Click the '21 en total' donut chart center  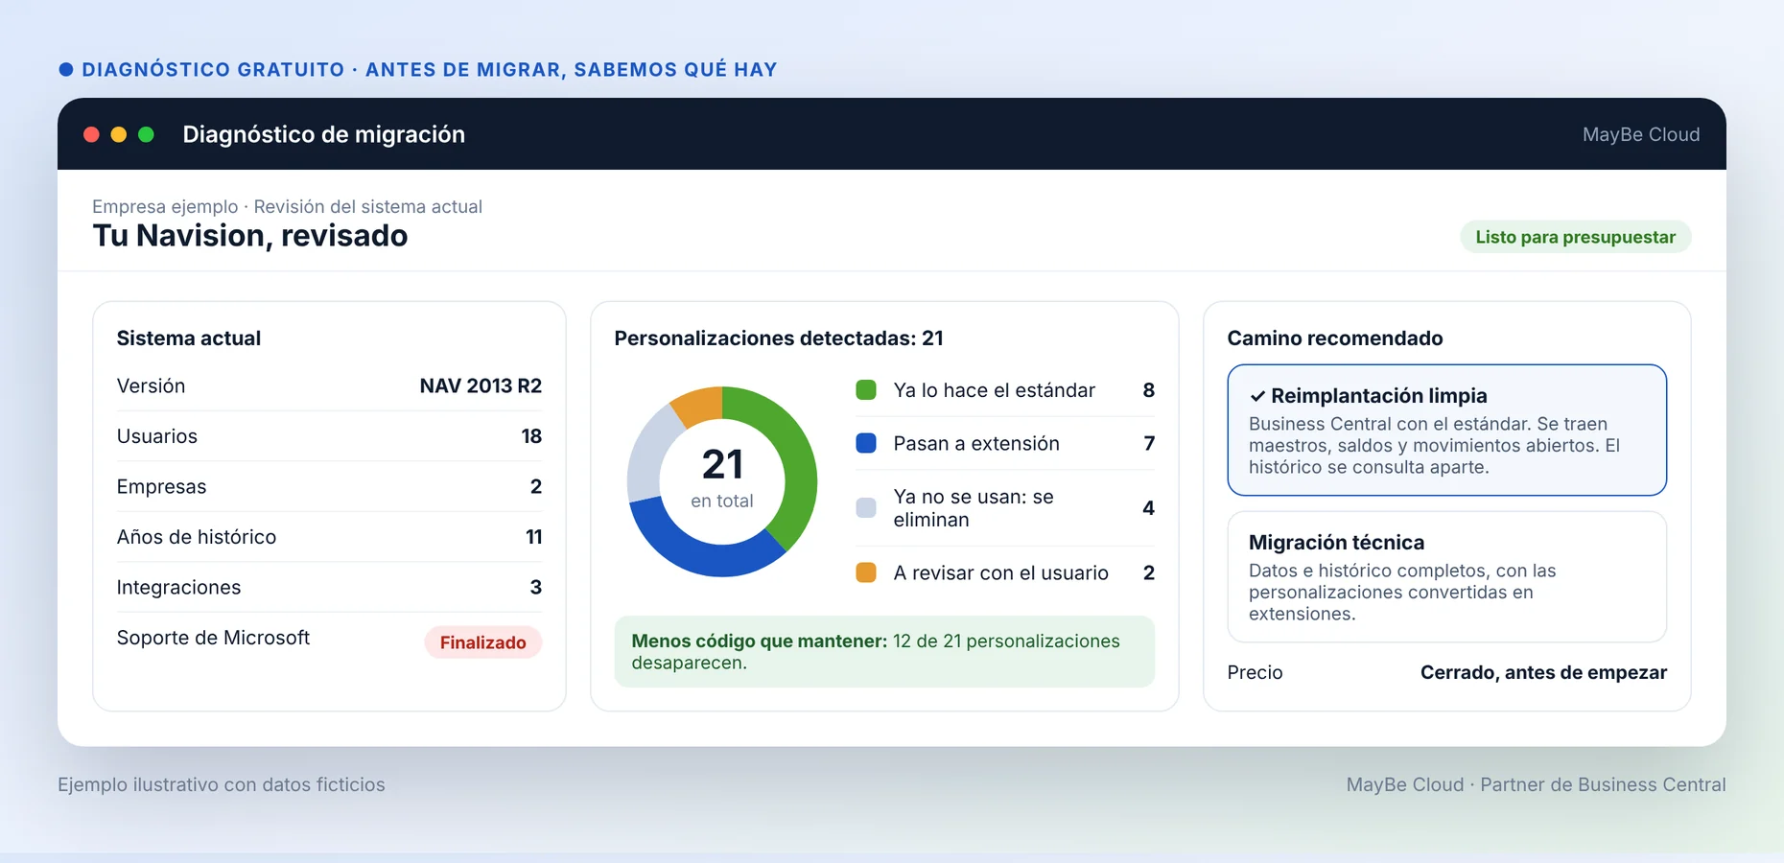click(722, 481)
